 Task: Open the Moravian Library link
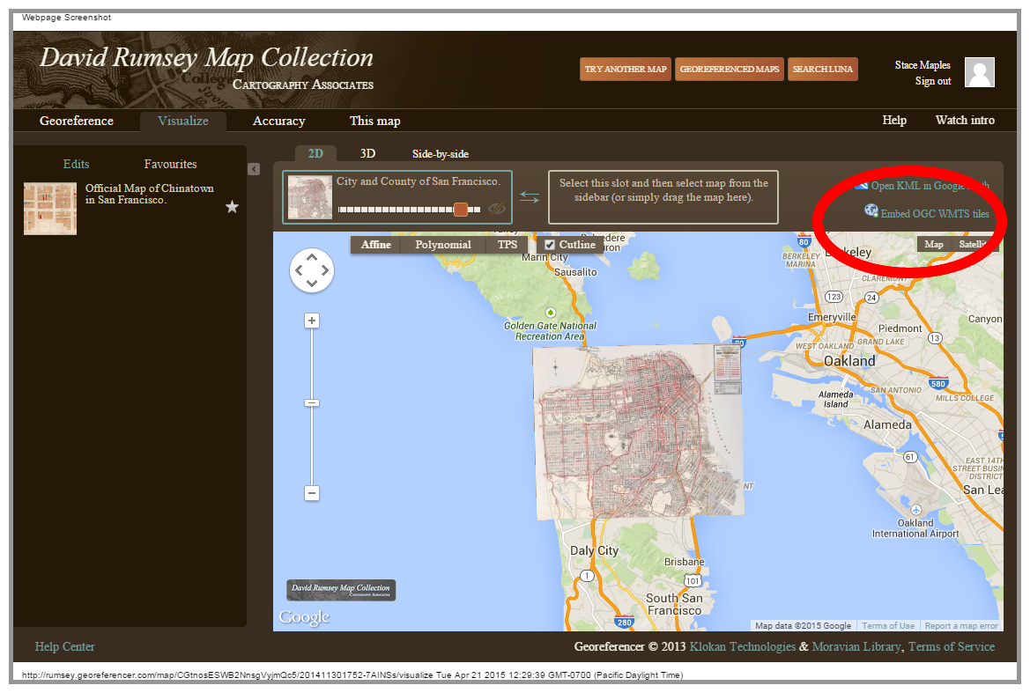click(x=856, y=647)
